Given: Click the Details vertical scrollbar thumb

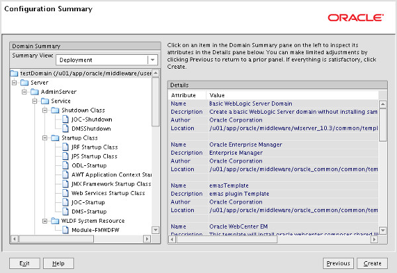Looking at the screenshot, I should (383, 125).
